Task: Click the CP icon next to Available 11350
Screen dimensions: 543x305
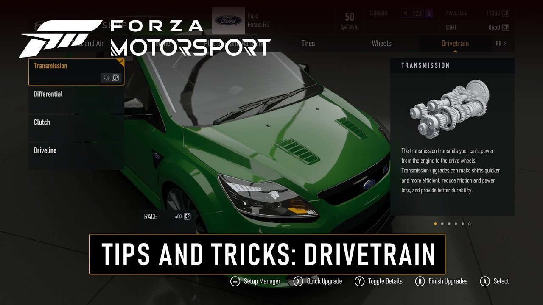Action: (505, 14)
